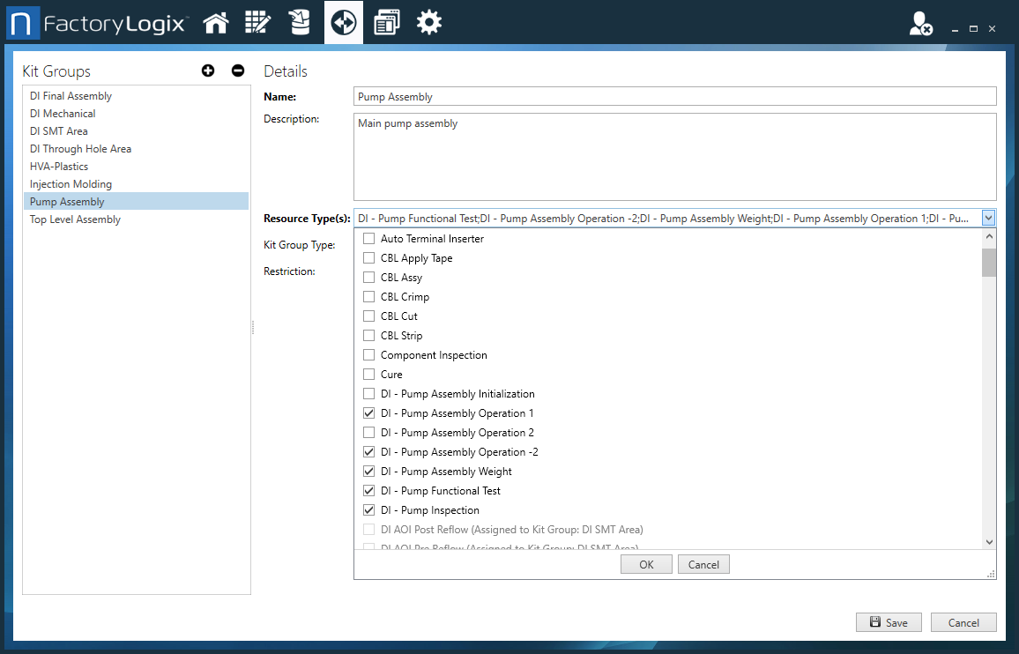
Task: Click OK in the resource type popup
Action: [646, 564]
